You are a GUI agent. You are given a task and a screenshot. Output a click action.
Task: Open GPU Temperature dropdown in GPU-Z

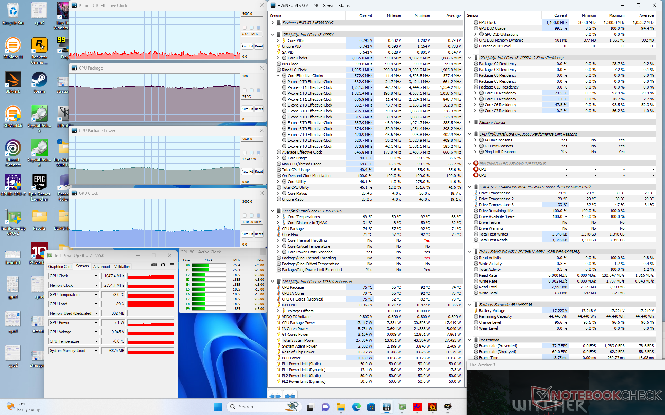(96, 295)
